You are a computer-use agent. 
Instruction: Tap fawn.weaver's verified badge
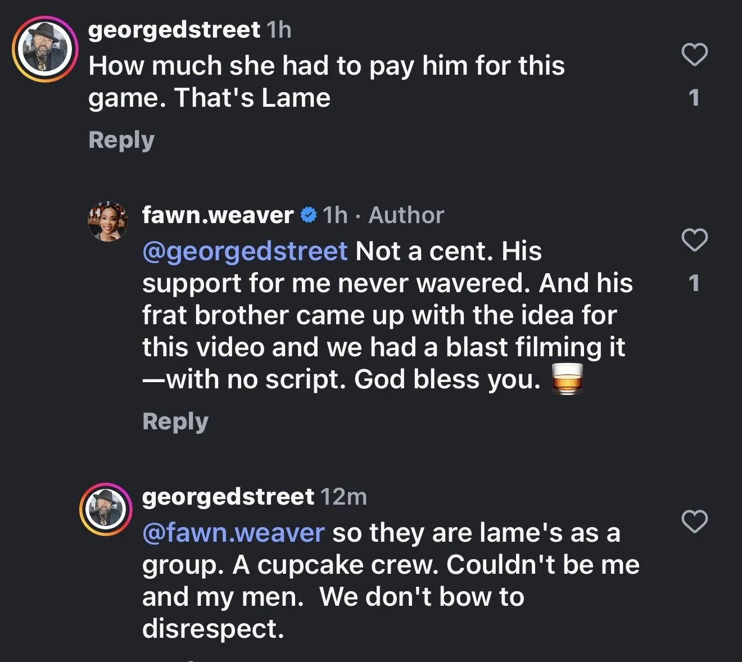(x=308, y=215)
